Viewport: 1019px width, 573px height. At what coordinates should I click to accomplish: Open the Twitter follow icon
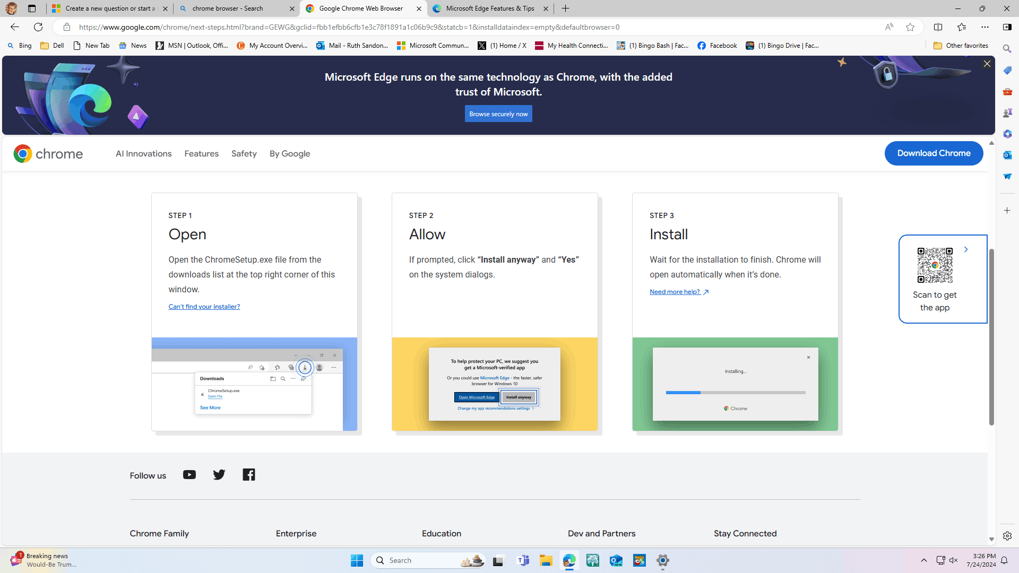(x=219, y=475)
